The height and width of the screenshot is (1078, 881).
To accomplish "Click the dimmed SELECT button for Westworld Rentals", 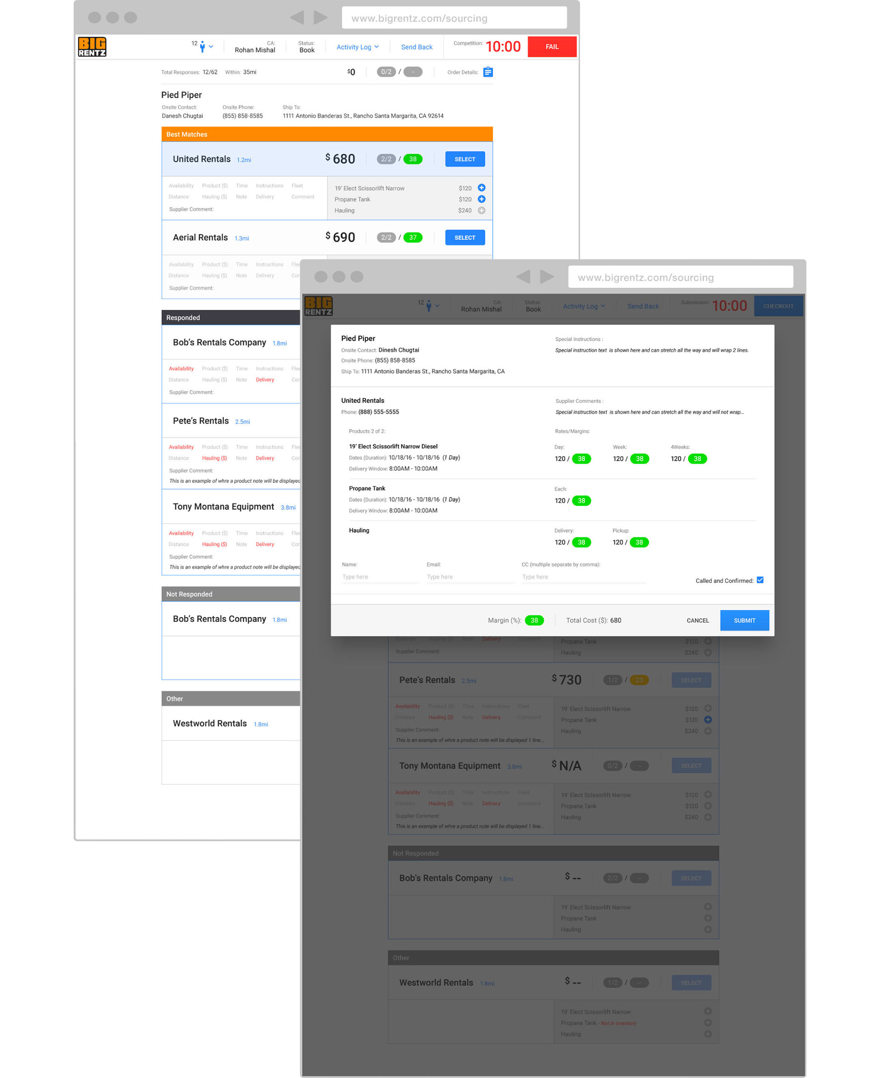I will click(691, 983).
